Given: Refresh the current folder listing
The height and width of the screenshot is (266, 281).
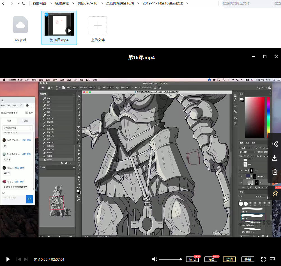Looking at the screenshot, I should click(24, 3).
